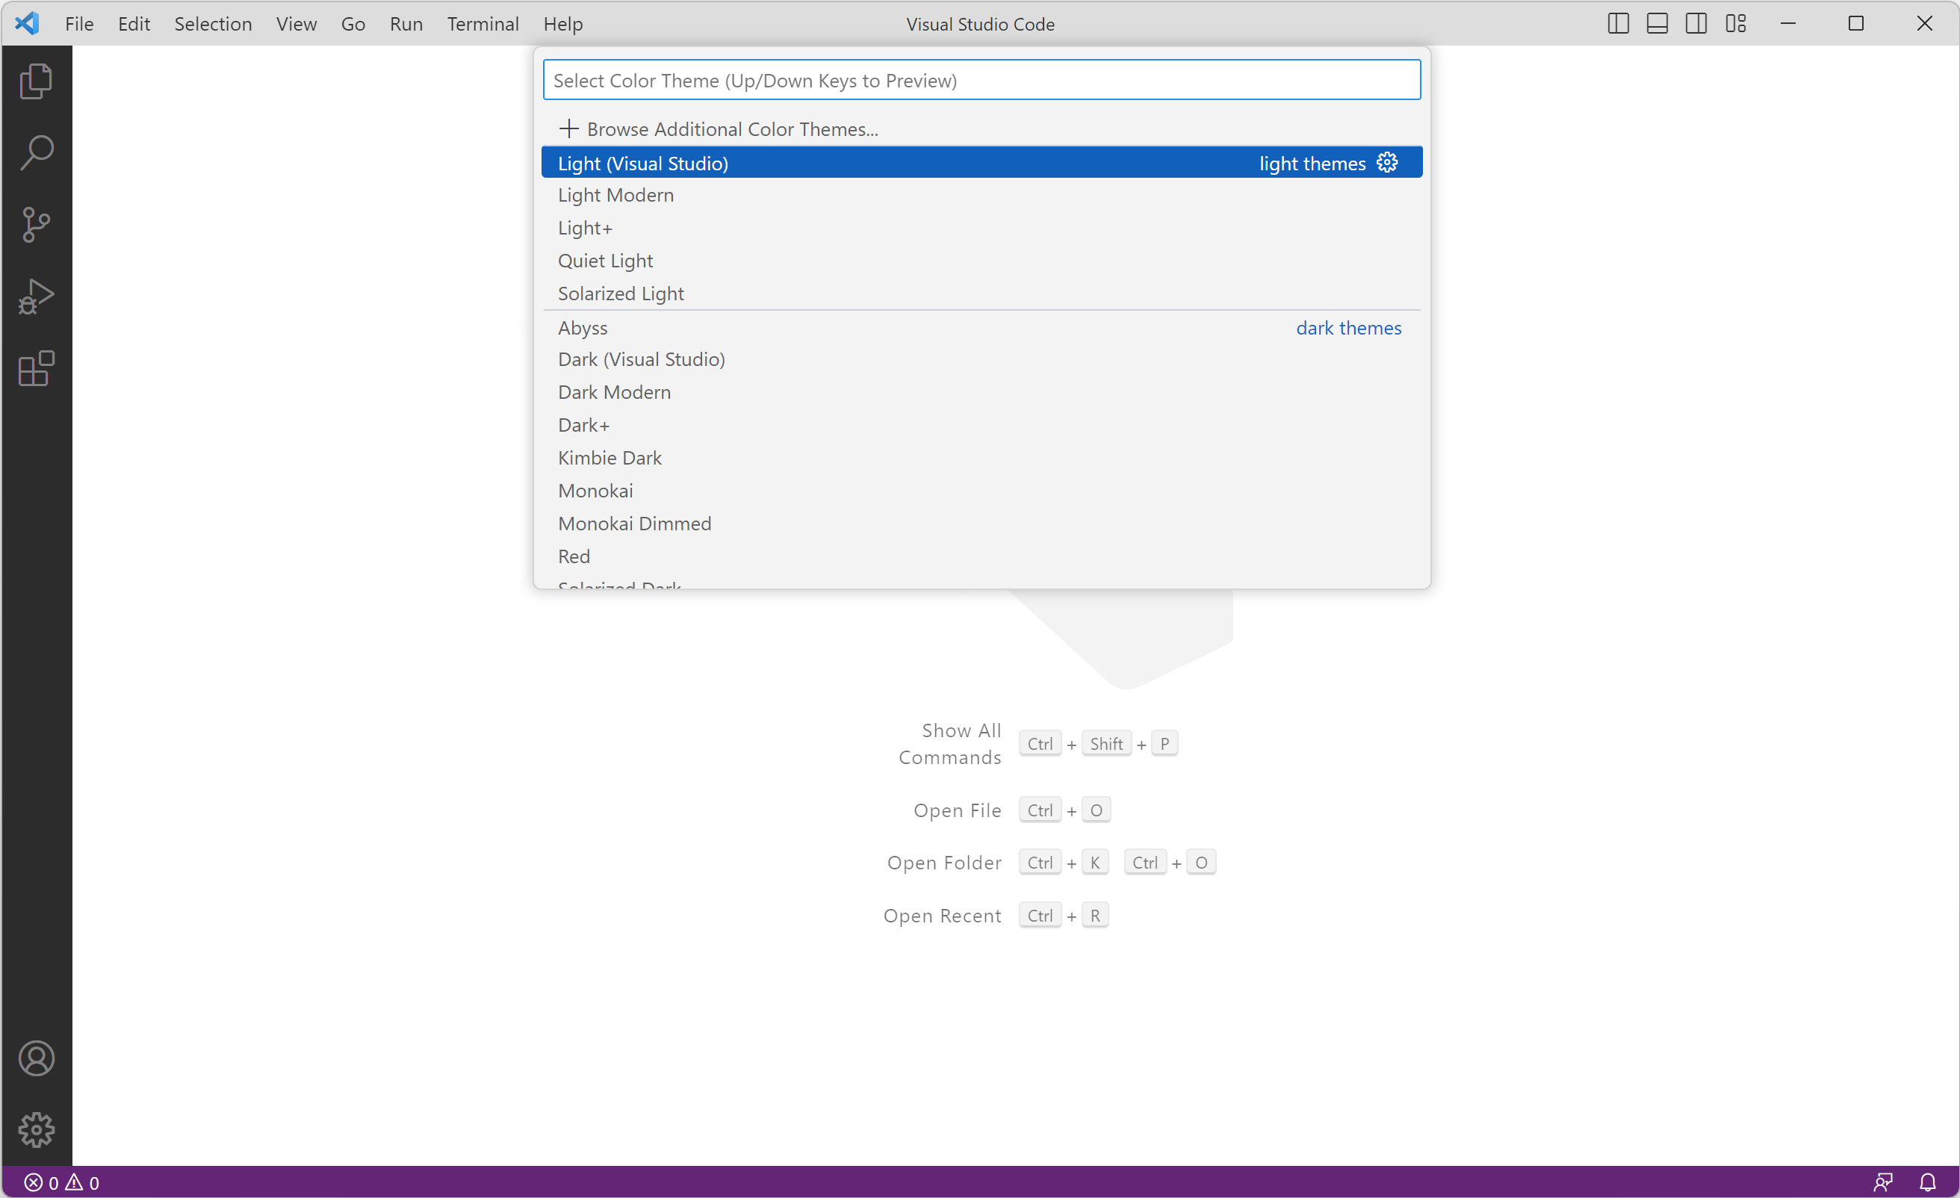Toggle the primary side bar layout button
This screenshot has height=1198, width=1960.
1618,24
